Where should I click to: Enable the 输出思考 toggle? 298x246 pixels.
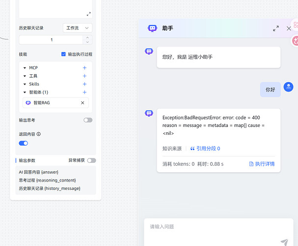pos(88,120)
